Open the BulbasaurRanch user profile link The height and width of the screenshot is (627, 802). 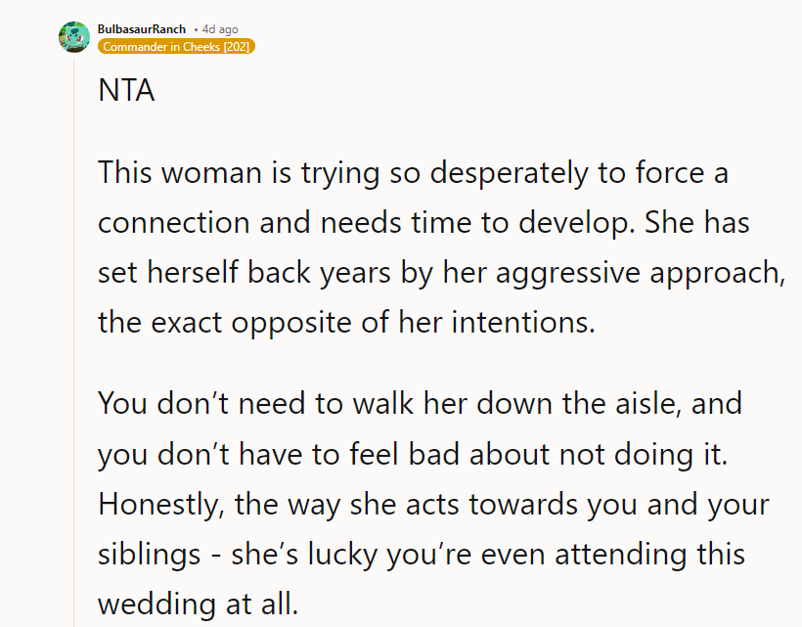(141, 29)
